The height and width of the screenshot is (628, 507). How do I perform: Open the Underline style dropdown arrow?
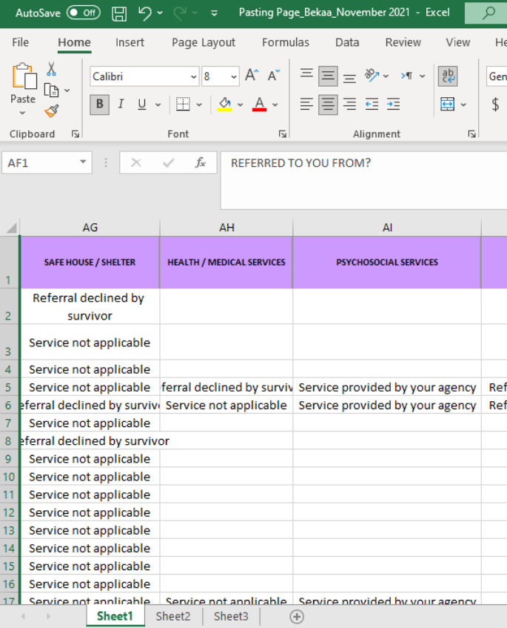158,105
